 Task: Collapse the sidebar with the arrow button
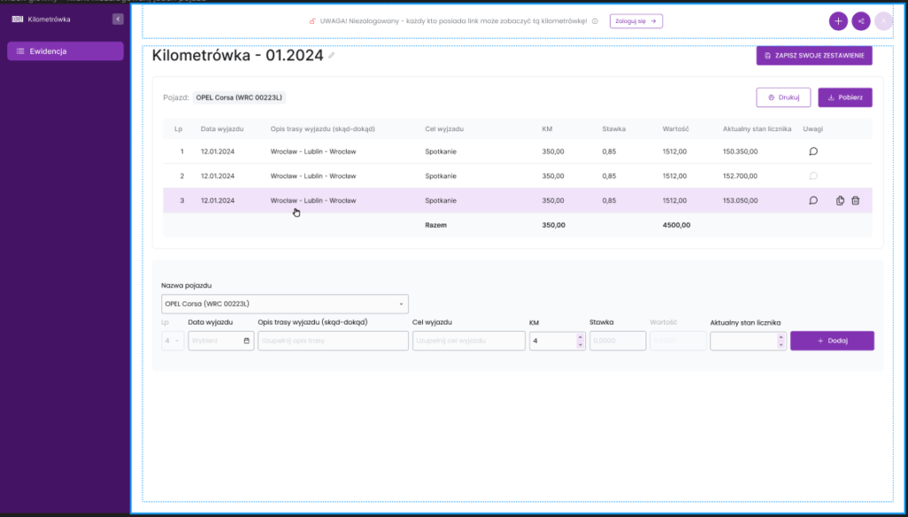pos(118,20)
